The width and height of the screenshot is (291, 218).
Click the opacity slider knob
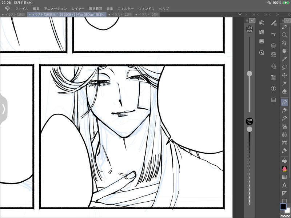[x=250, y=129]
